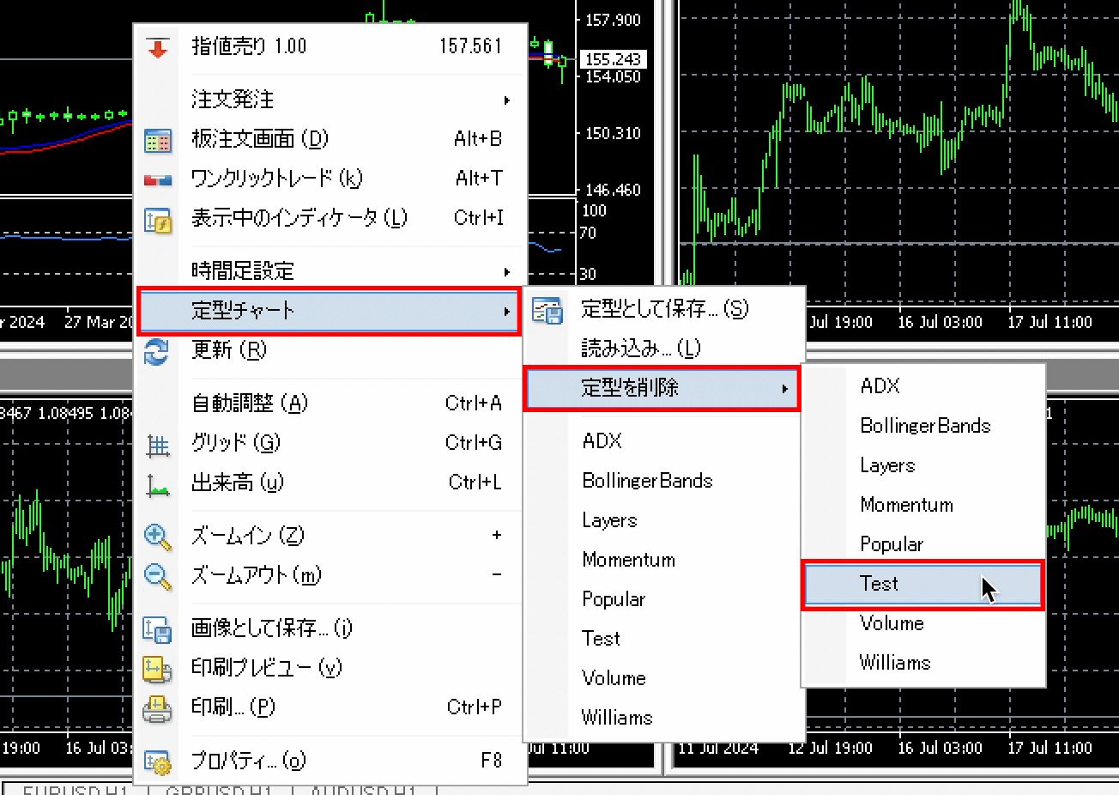Click the save as picture icon

click(x=158, y=628)
